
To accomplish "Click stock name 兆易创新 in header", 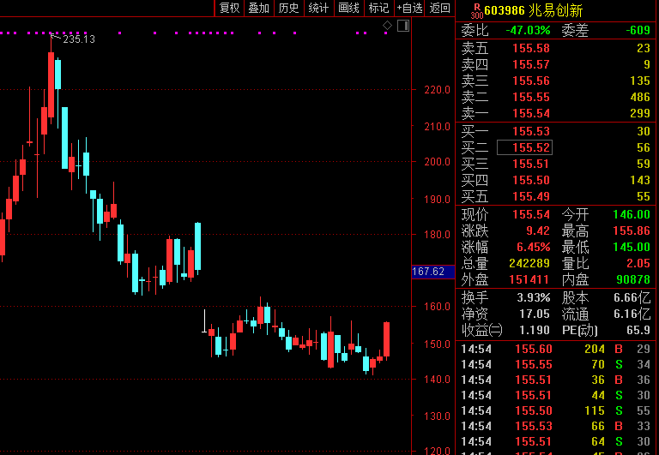I will point(555,10).
